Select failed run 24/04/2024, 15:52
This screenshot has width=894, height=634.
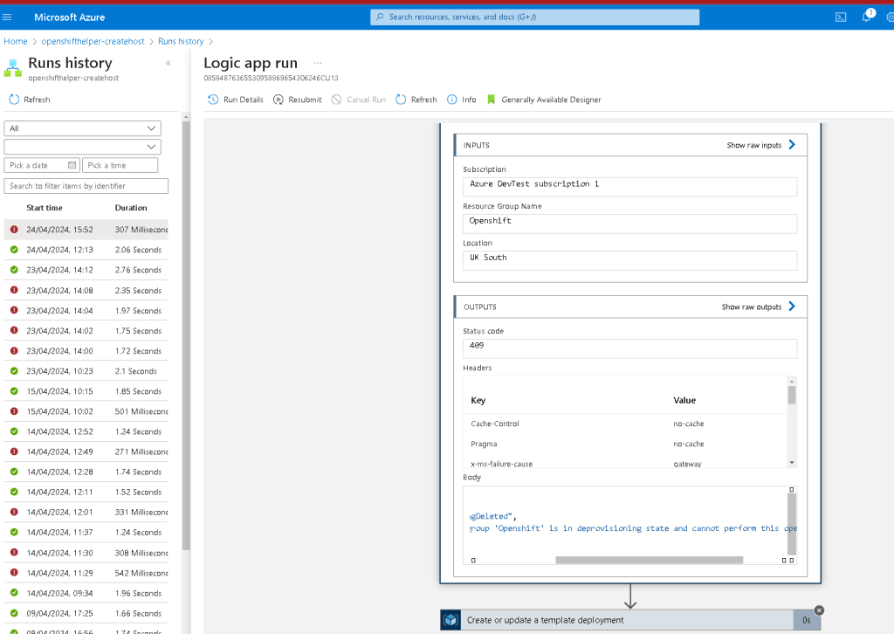coord(86,229)
